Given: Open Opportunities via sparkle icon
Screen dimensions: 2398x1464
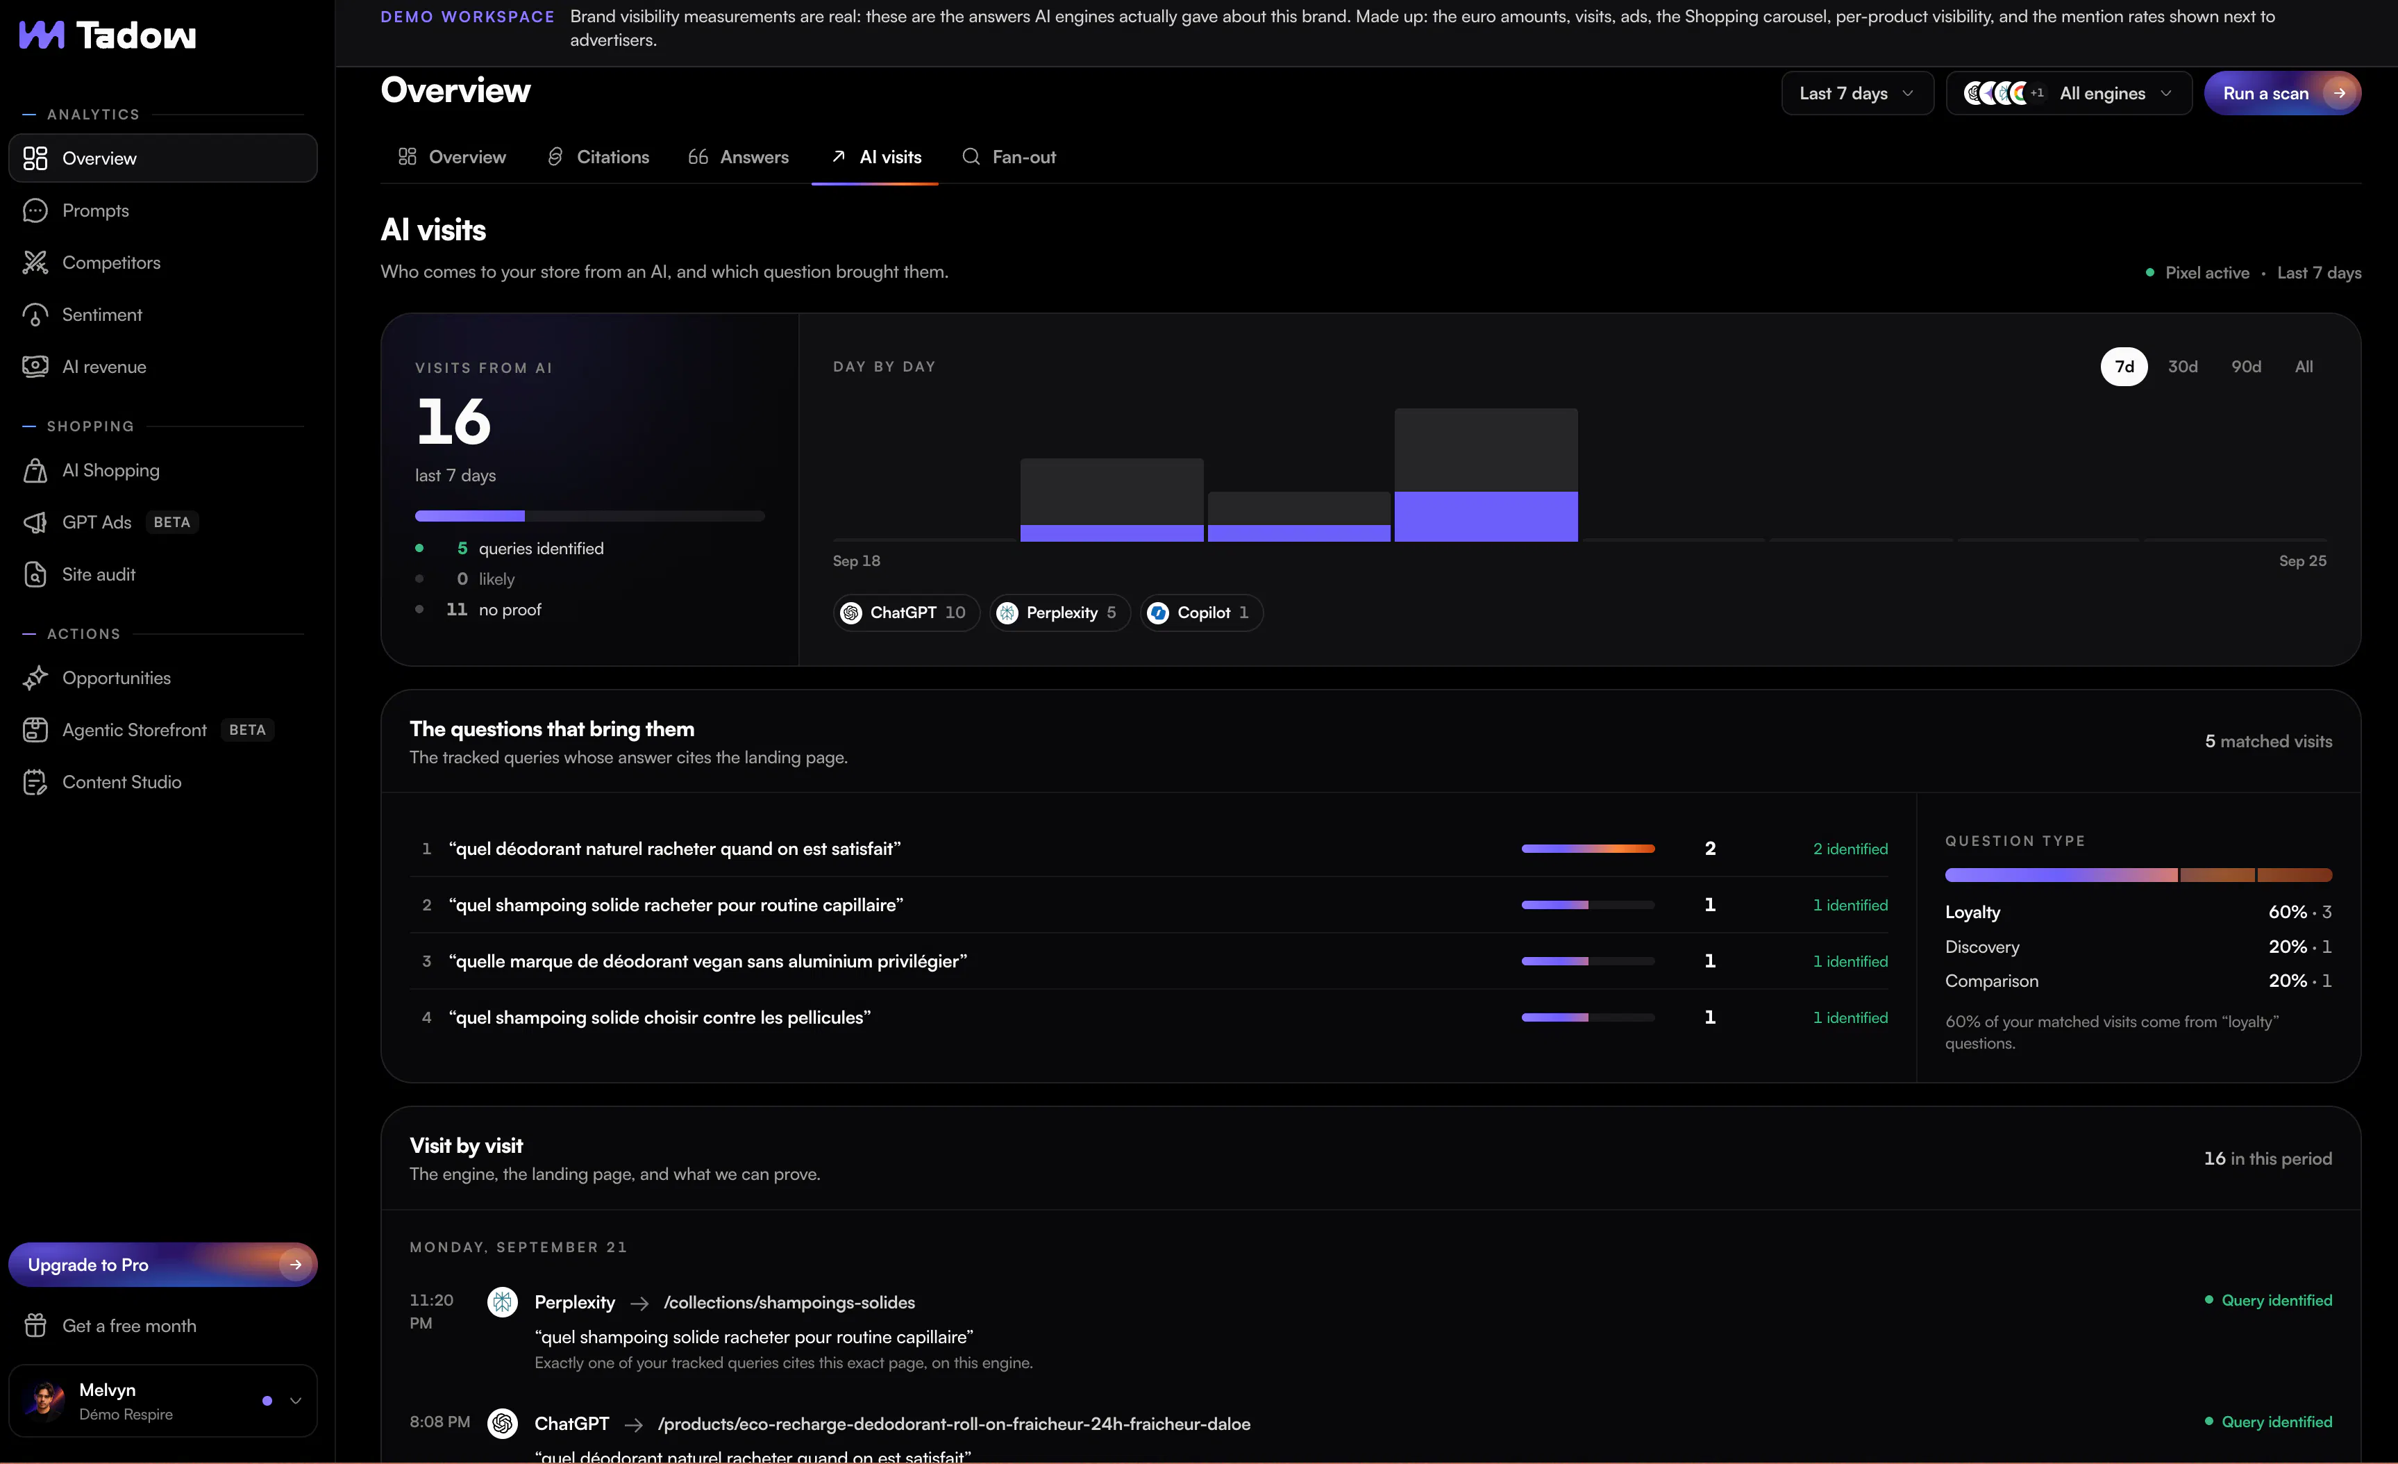Looking at the screenshot, I should pyautogui.click(x=35, y=679).
